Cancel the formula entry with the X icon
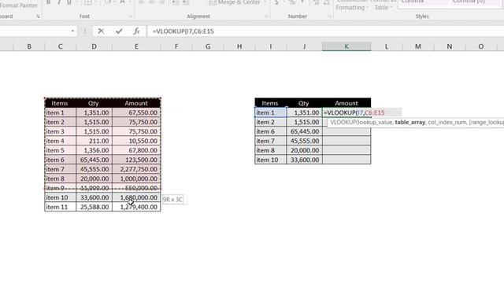 pos(101,31)
